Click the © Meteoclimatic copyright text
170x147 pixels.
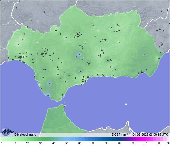pyautogui.click(x=25, y=134)
